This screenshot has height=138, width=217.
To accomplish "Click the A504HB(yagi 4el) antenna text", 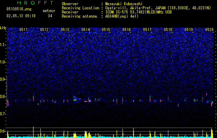I will point(122,16).
